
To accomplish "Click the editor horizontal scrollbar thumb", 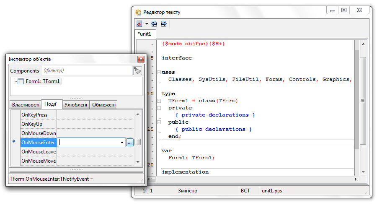I will (151, 179).
